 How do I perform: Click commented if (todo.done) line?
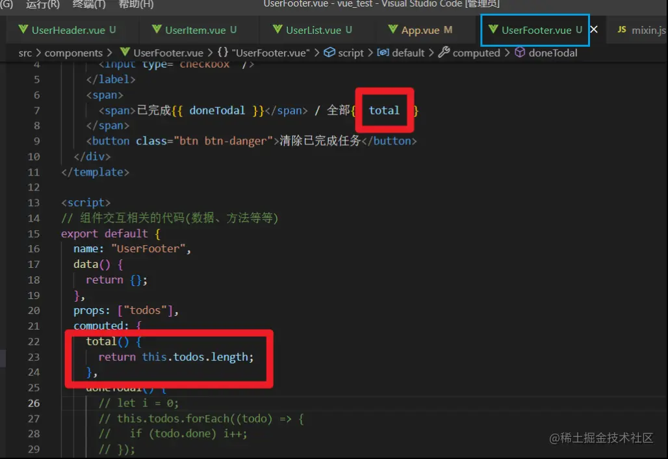click(173, 434)
